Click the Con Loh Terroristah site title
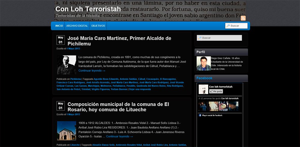The width and height of the screenshot is (300, 147). coord(88,9)
